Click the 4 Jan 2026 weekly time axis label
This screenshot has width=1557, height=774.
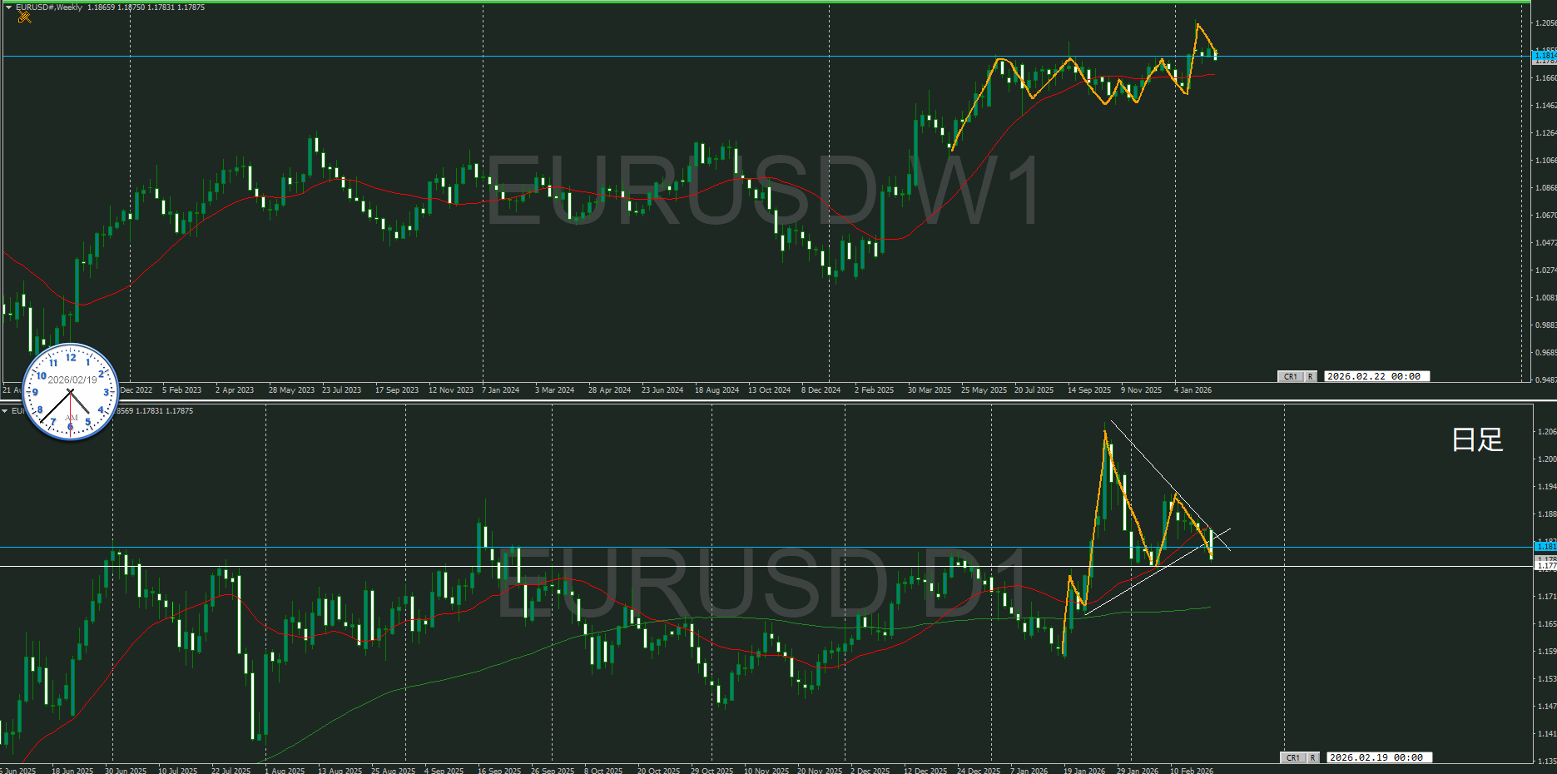pyautogui.click(x=1193, y=390)
